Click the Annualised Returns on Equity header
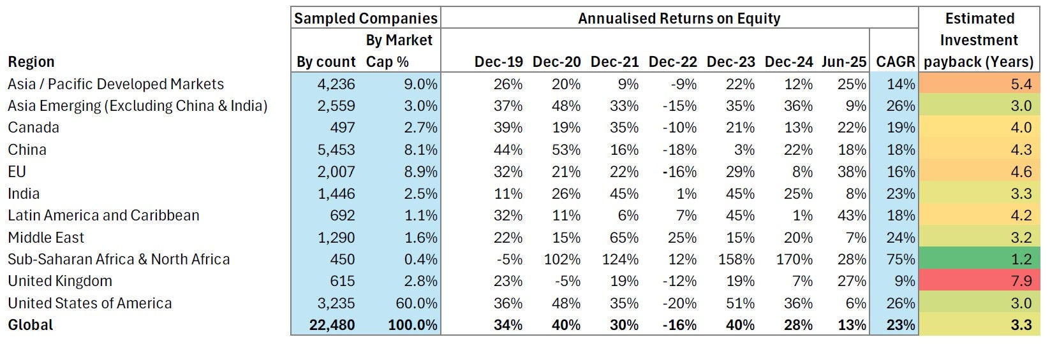 (x=679, y=18)
